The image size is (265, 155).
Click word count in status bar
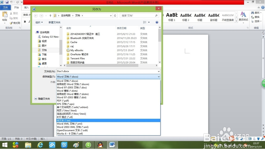(x=19, y=139)
